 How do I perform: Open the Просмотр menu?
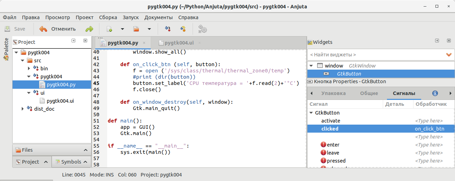pos(58,17)
